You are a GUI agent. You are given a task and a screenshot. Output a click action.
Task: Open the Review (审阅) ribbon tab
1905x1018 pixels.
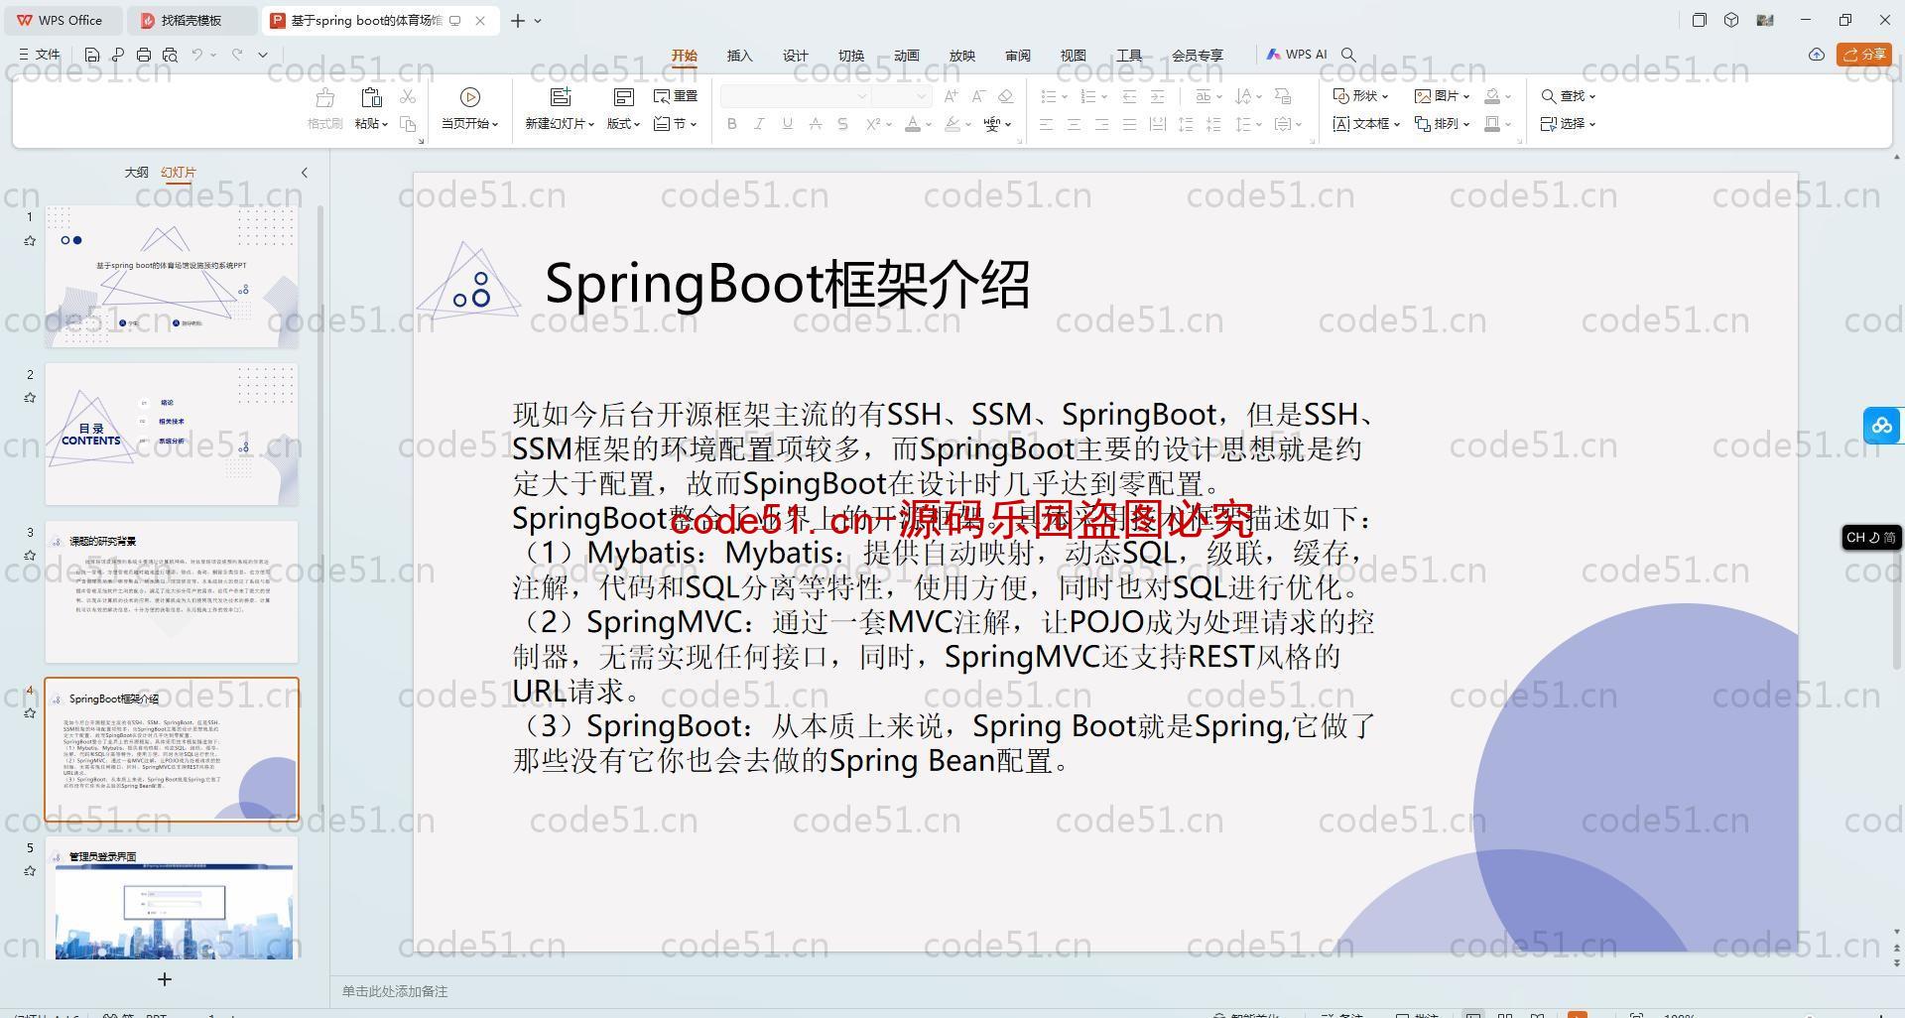coord(1018,56)
